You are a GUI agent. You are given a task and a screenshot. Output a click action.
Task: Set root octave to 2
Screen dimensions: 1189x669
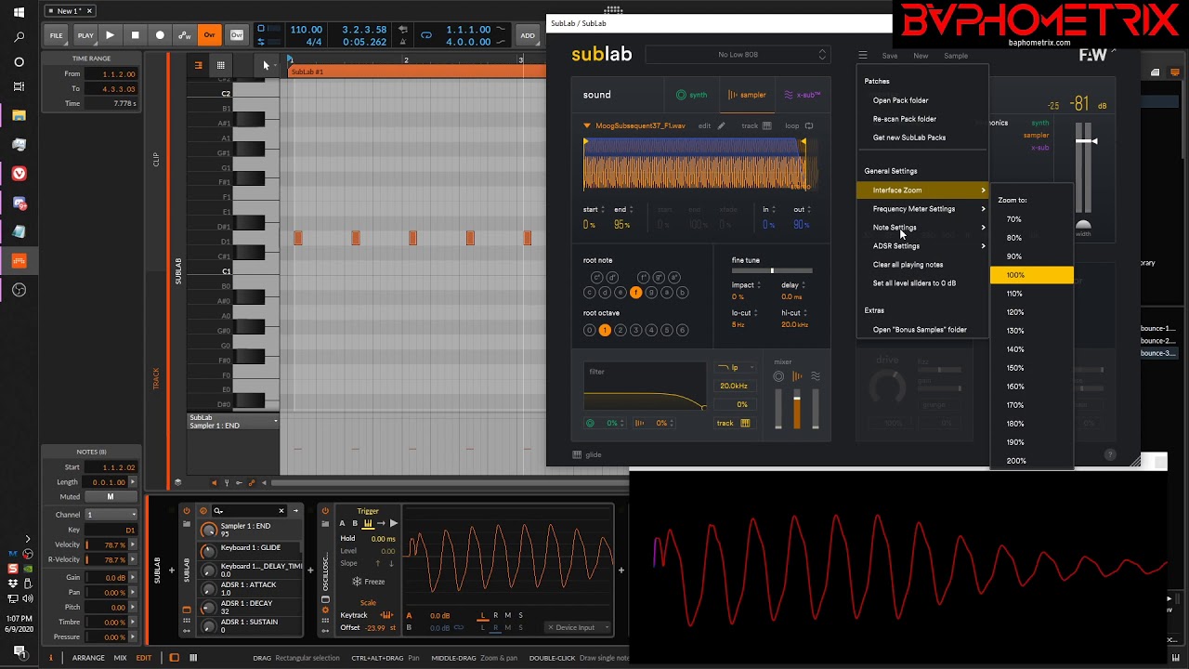pyautogui.click(x=621, y=330)
